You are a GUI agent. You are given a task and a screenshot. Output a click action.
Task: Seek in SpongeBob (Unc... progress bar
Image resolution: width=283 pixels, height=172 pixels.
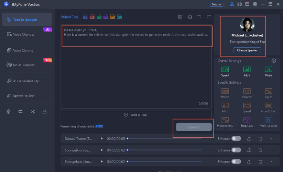(164, 161)
